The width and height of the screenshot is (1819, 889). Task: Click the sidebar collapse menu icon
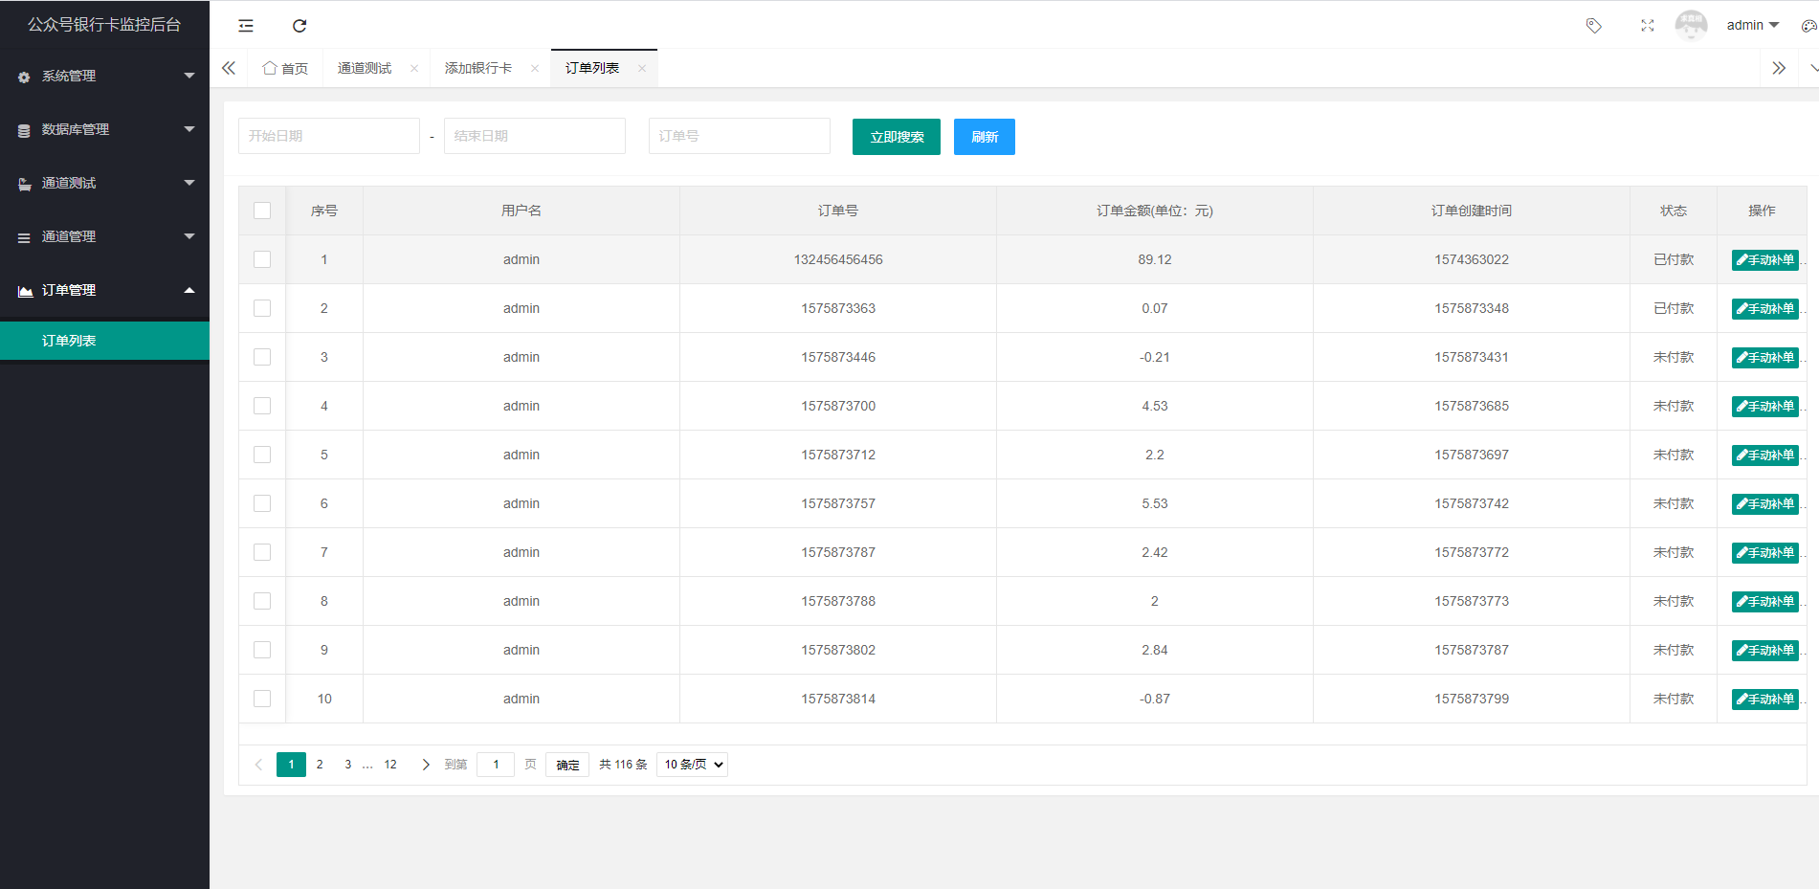[x=246, y=26]
